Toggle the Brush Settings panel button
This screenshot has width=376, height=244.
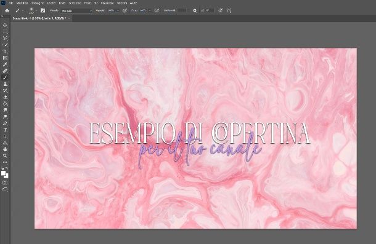[x=43, y=10]
